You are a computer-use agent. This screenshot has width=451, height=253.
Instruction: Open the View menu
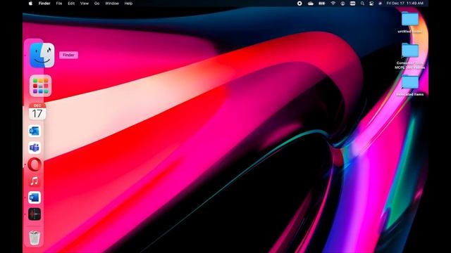(85, 4)
